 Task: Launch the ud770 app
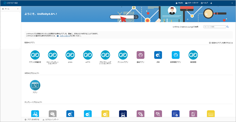(88, 55)
